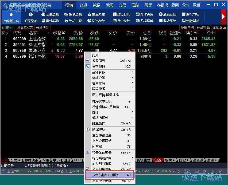
Task: Switch to 资金博弈 tab
Action: [x=42, y=27]
